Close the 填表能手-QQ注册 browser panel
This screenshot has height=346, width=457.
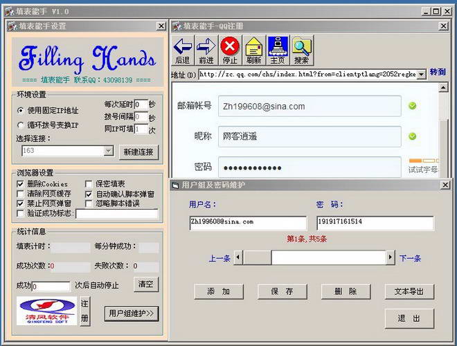[x=443, y=26]
